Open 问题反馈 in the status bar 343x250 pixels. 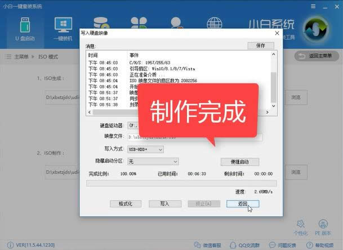(x=282, y=245)
